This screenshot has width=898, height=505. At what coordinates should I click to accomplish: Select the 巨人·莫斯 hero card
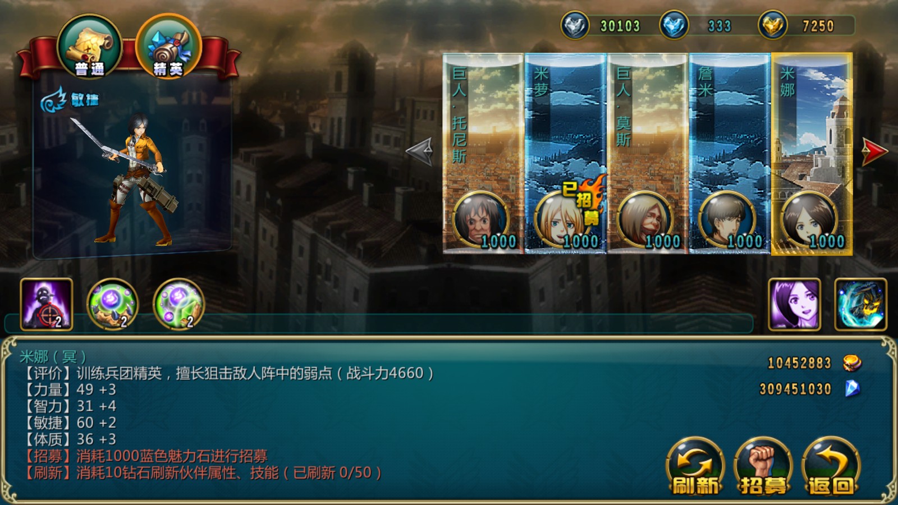coord(648,154)
